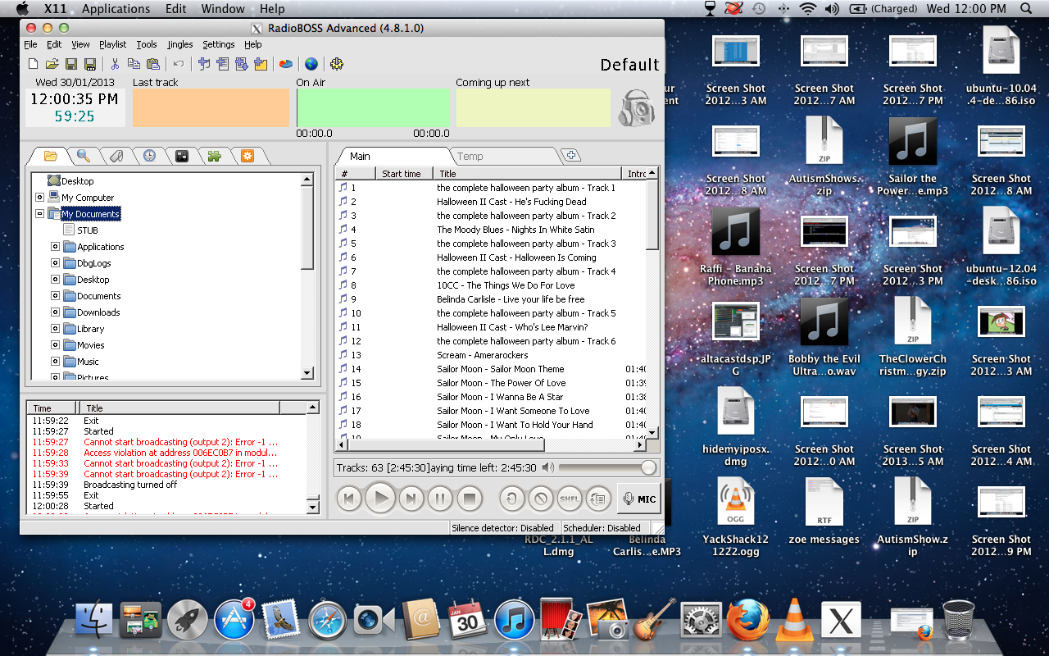Open the Playlist menu
1049x656 pixels.
[x=113, y=44]
